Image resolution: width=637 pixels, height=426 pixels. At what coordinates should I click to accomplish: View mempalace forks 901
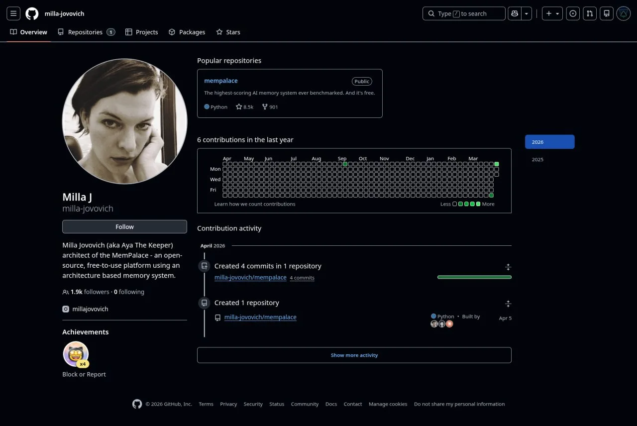pos(270,106)
